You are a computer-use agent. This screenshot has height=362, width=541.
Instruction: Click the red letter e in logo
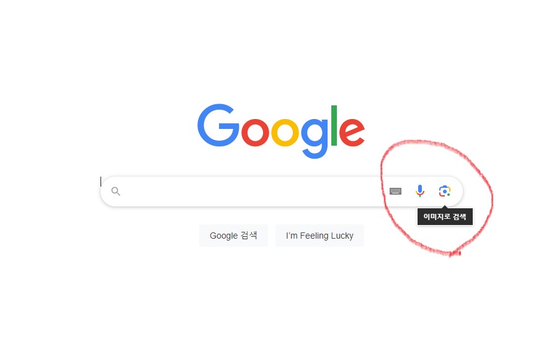click(x=352, y=132)
